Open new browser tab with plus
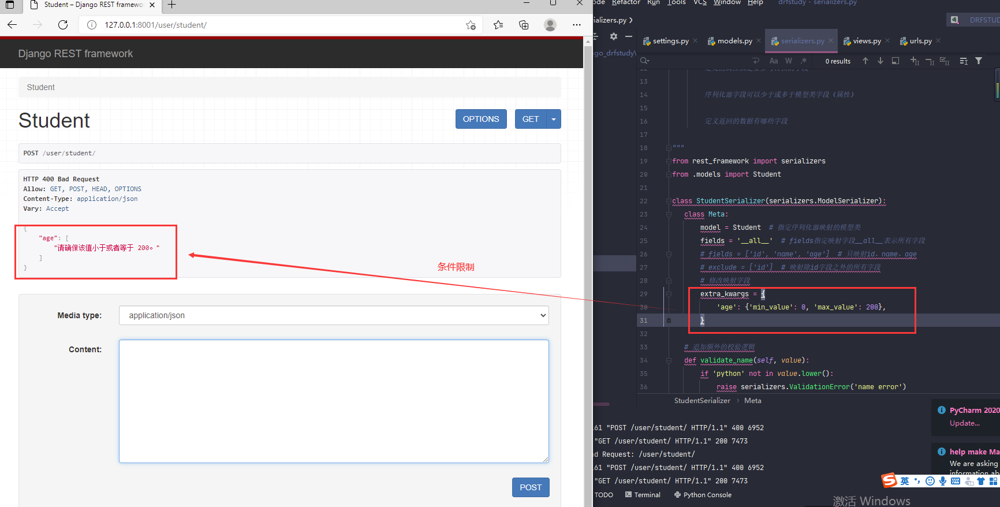Viewport: 1000px width, 507px height. tap(171, 5)
